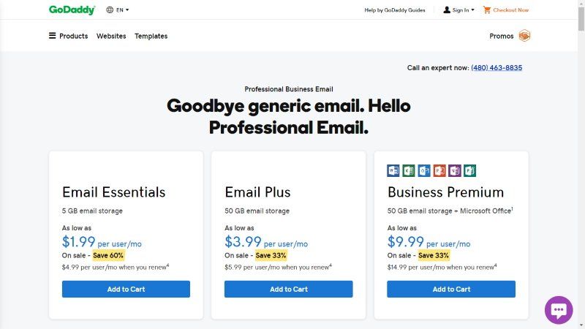This screenshot has width=585, height=329.
Task: Go to the Websites menu item
Action: [x=111, y=36]
